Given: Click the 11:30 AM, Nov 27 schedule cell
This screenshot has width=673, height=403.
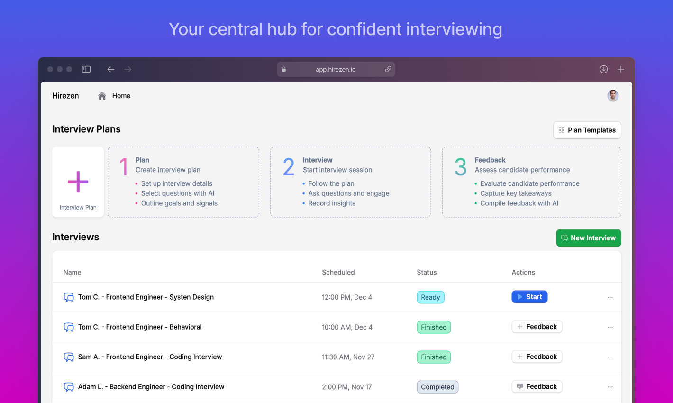Looking at the screenshot, I should tap(348, 357).
